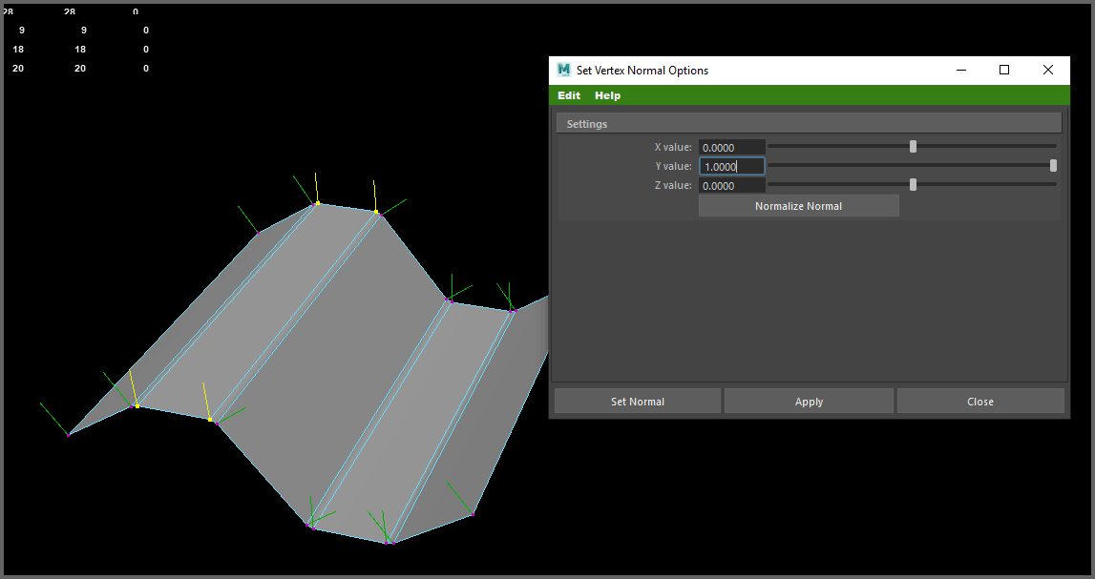Close the dialog with the title bar X

click(x=1048, y=70)
